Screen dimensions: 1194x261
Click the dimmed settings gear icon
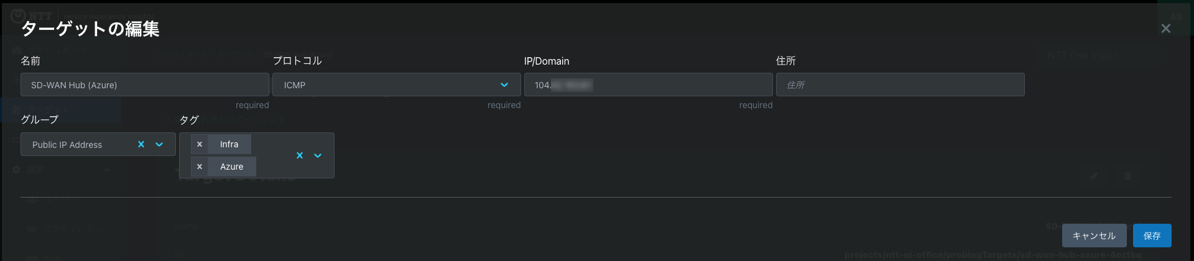tap(17, 169)
